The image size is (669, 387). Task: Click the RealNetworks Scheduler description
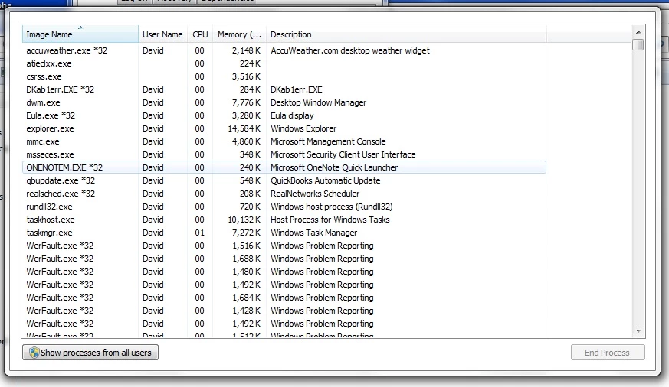315,193
